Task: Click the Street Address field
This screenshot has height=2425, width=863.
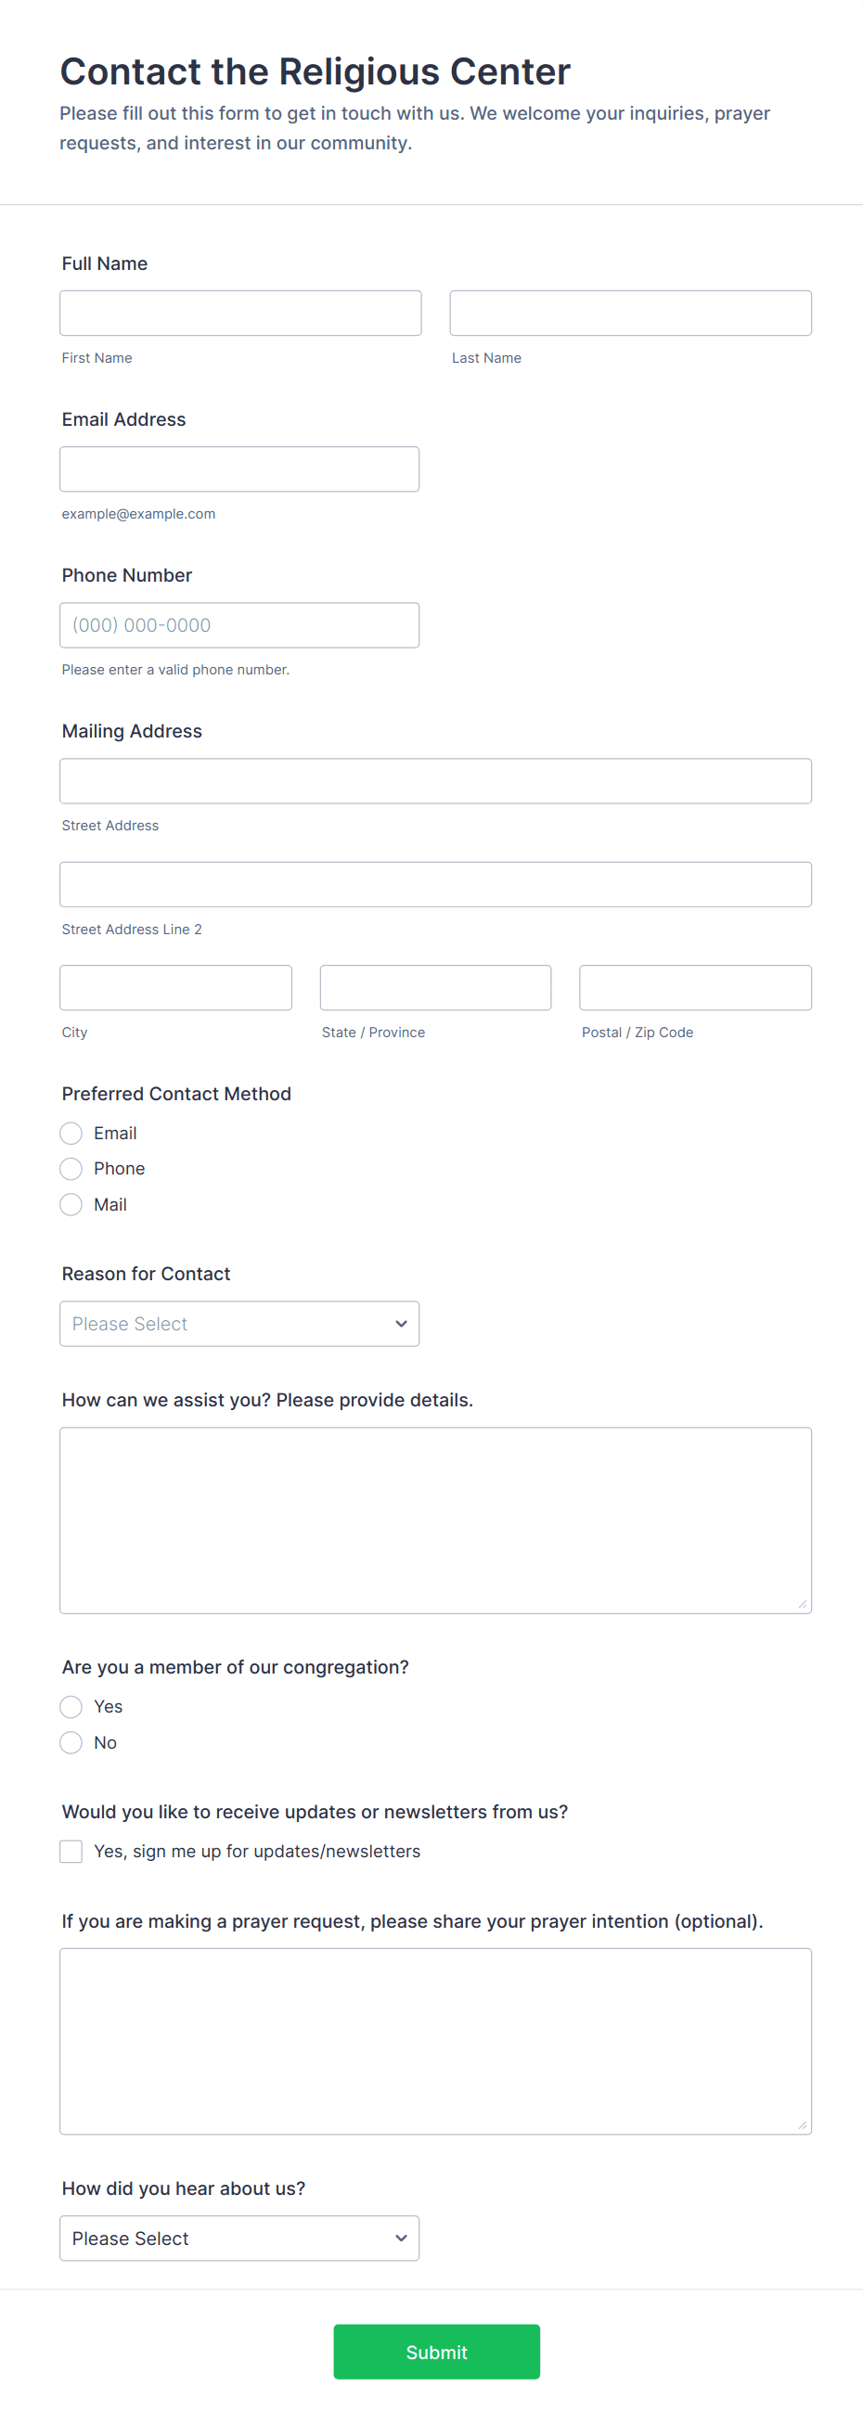Action: (435, 781)
